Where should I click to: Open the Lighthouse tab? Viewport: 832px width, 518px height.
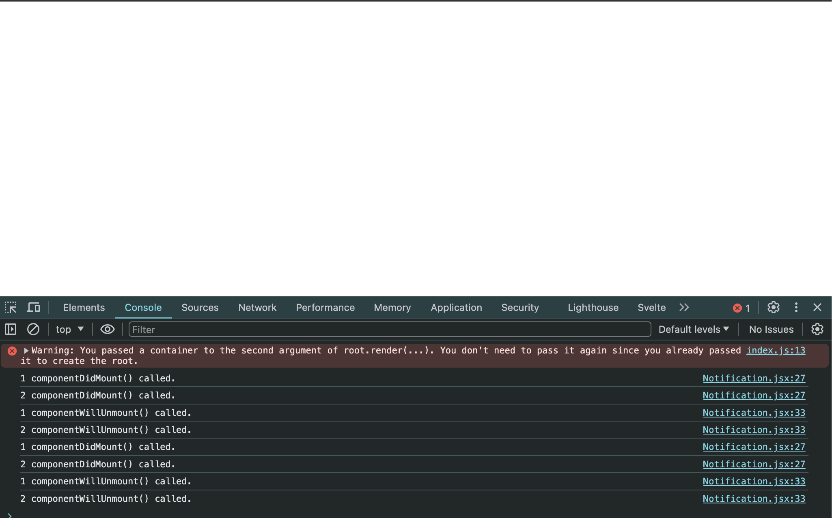click(x=593, y=307)
